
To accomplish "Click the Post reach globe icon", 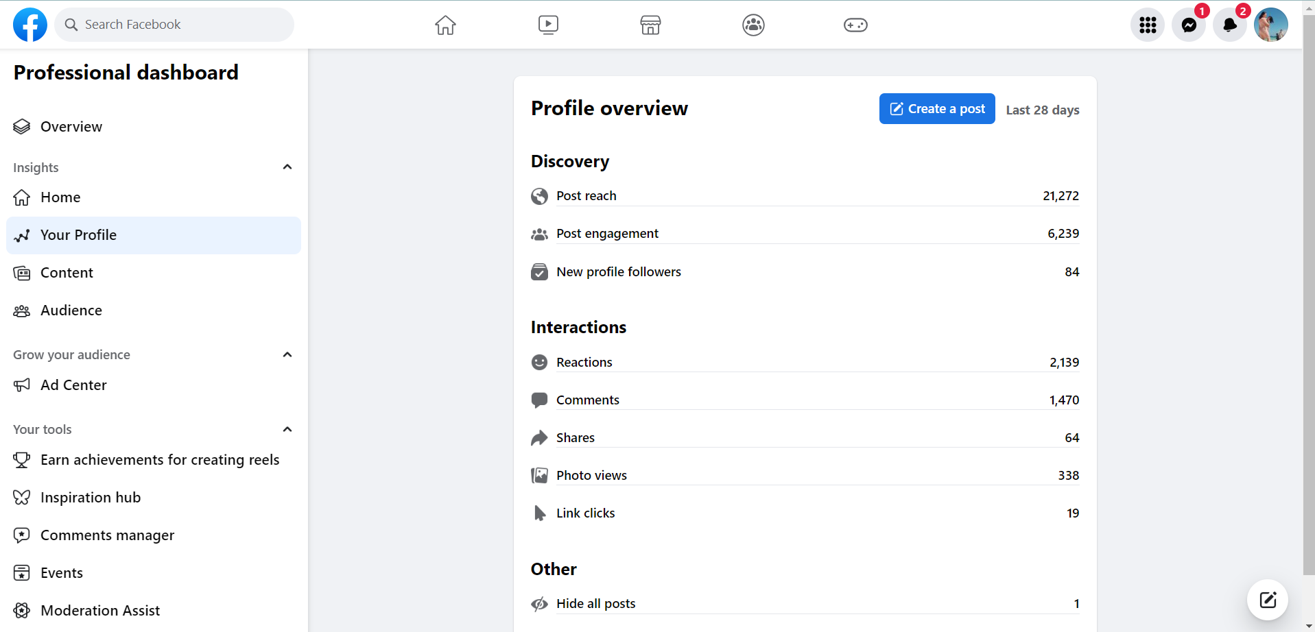I will coord(539,197).
